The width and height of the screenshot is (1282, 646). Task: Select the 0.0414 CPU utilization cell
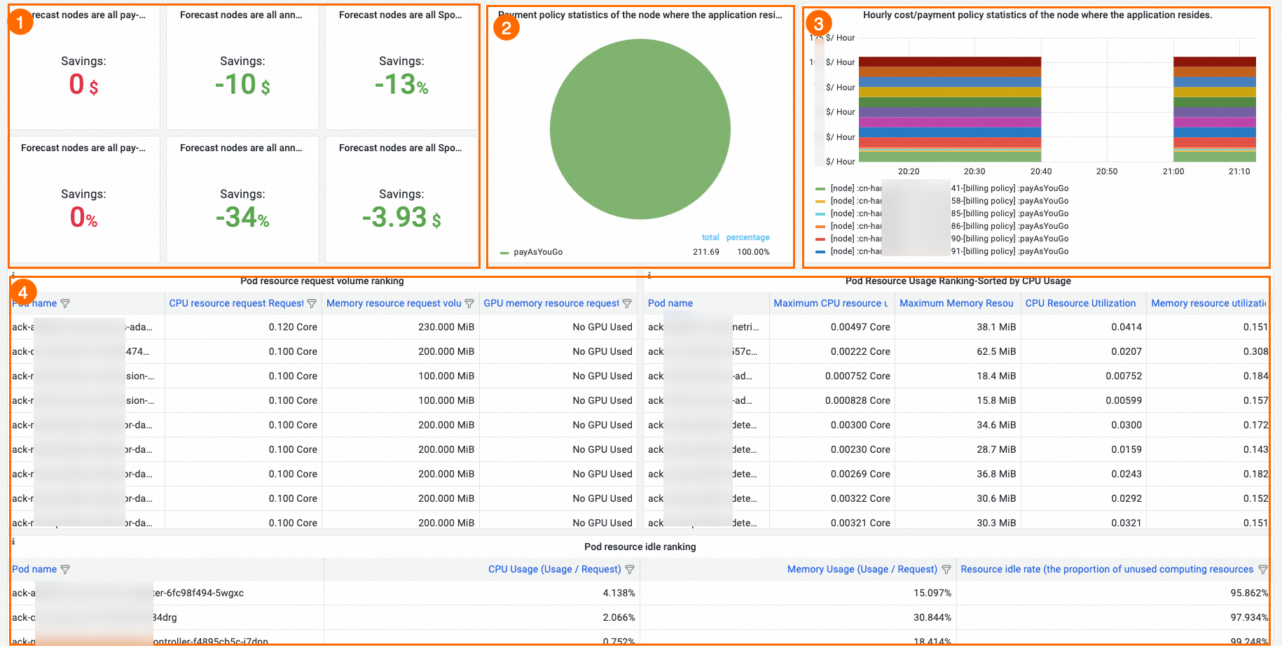coord(1084,327)
